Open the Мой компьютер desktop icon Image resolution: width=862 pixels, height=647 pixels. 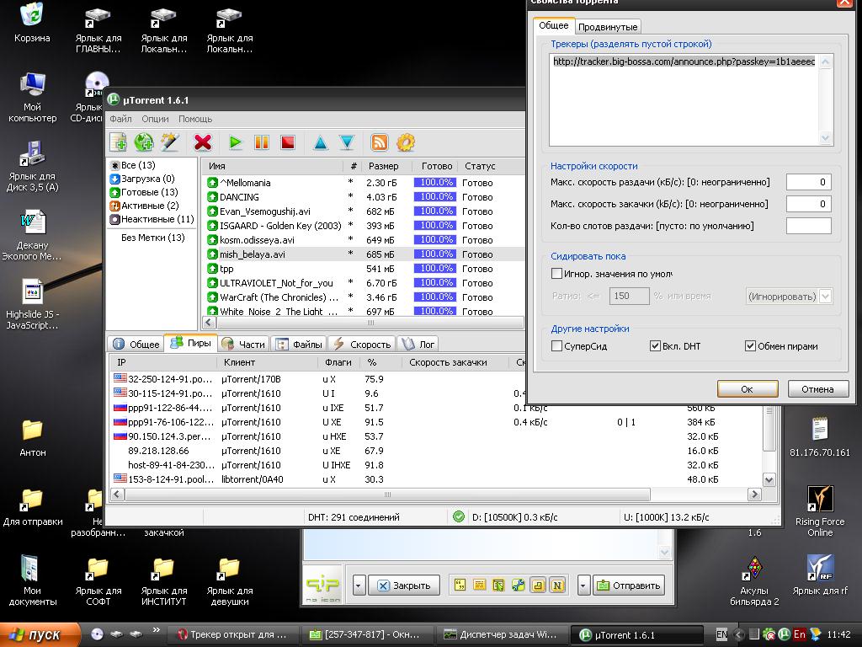click(x=32, y=98)
